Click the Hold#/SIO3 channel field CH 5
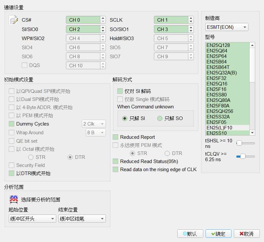 coord(171,38)
